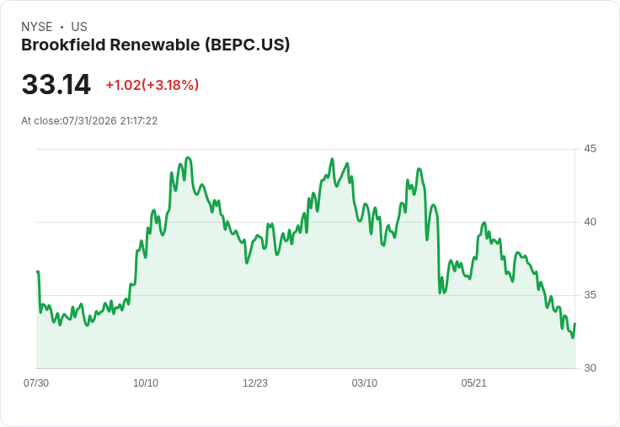Click the 12/23 date axis label
The image size is (620, 427).
(255, 382)
